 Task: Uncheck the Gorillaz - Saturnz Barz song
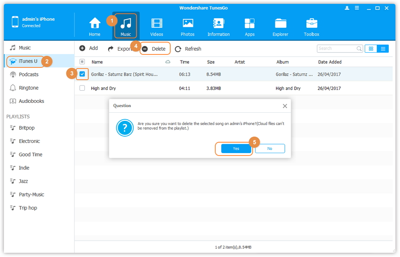click(82, 74)
